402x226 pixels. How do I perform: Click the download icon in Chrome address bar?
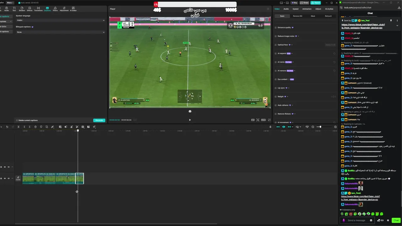399,8
